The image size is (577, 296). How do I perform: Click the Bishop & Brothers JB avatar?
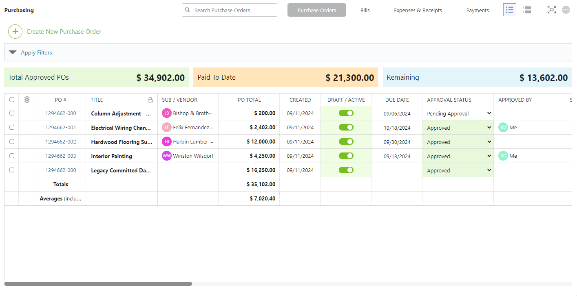[x=167, y=113]
